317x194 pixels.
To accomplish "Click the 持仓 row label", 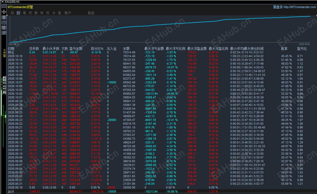I will point(11,52).
